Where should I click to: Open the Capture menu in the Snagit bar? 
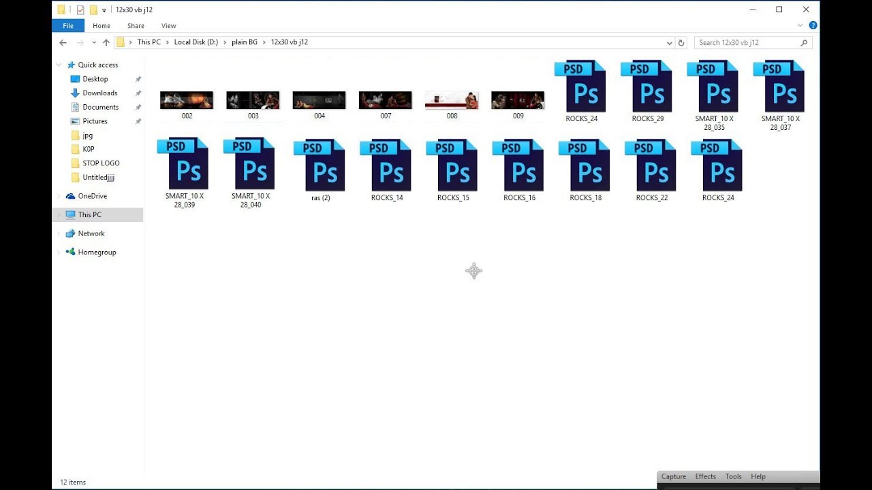click(673, 476)
